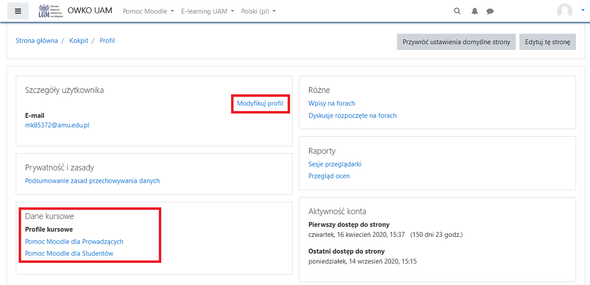
Task: Open the Modyfikuj profil link
Action: [x=260, y=103]
